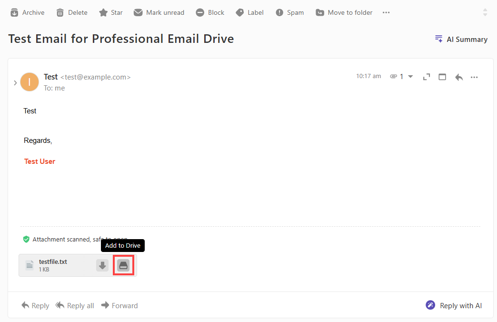Screen dimensions: 497x322
Task: Click the red 'Test User' signature text
Action: (40, 161)
